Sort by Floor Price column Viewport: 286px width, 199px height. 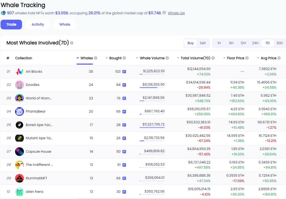point(234,58)
